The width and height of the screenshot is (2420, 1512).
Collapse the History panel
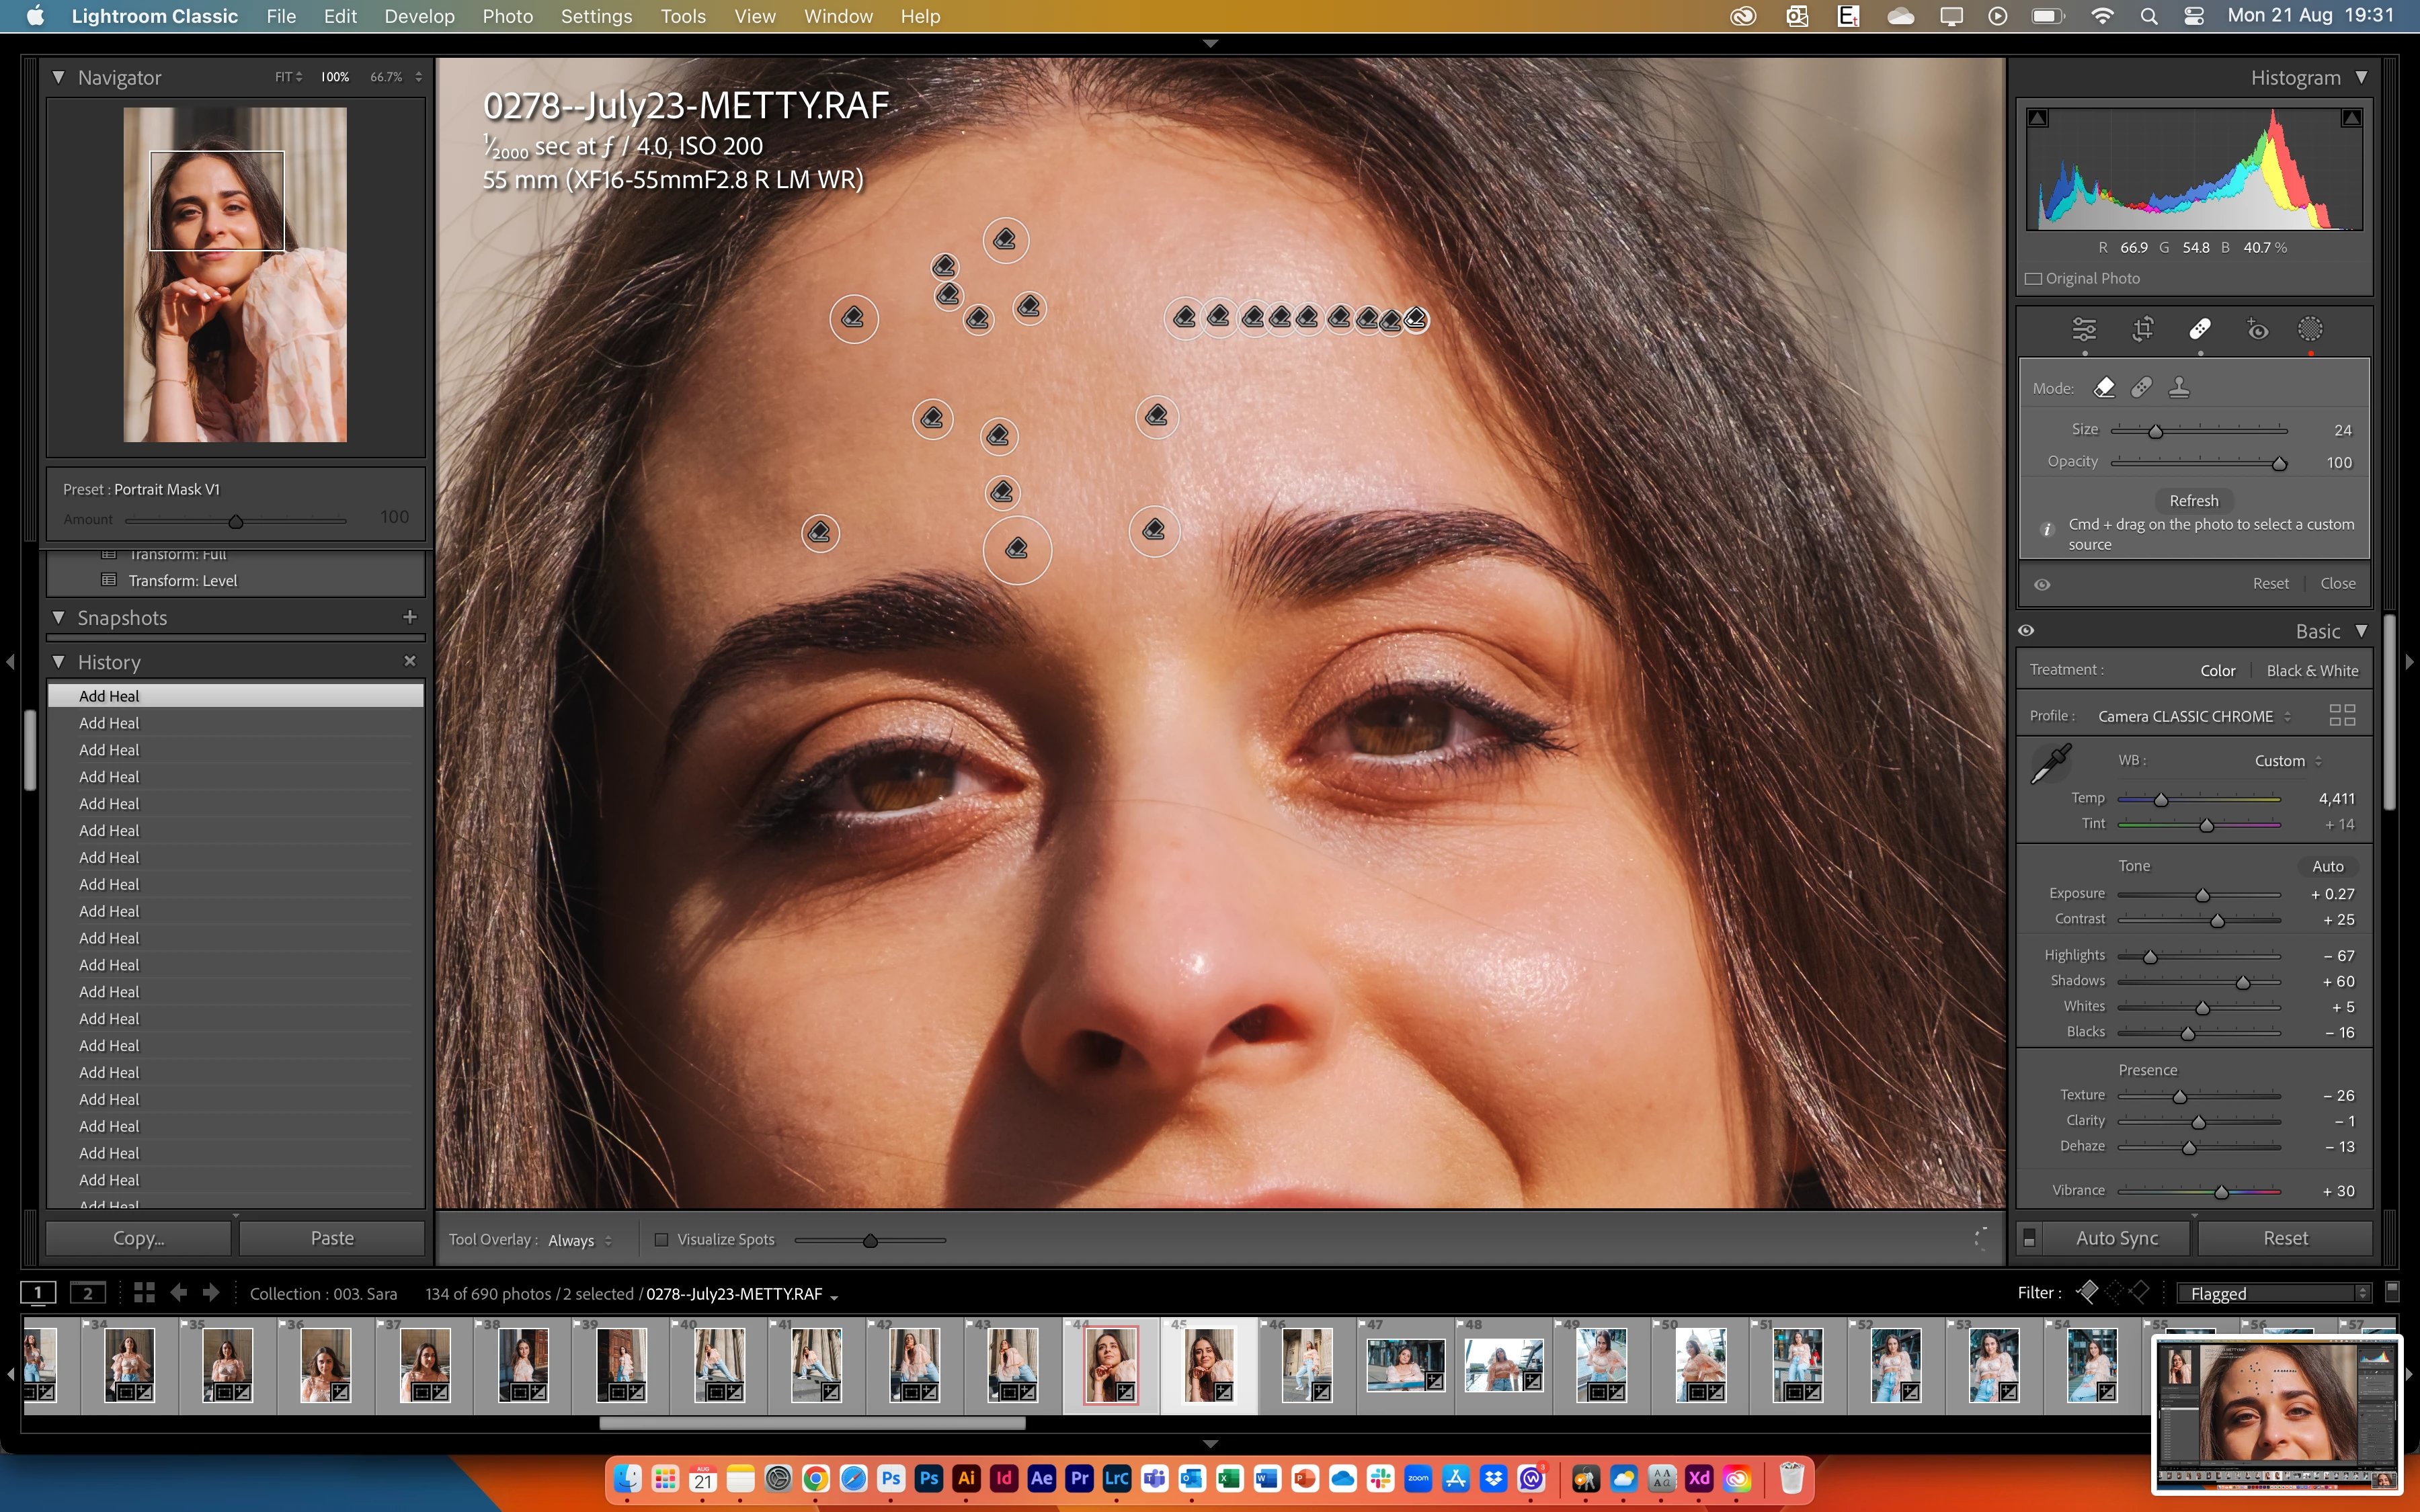tap(58, 662)
